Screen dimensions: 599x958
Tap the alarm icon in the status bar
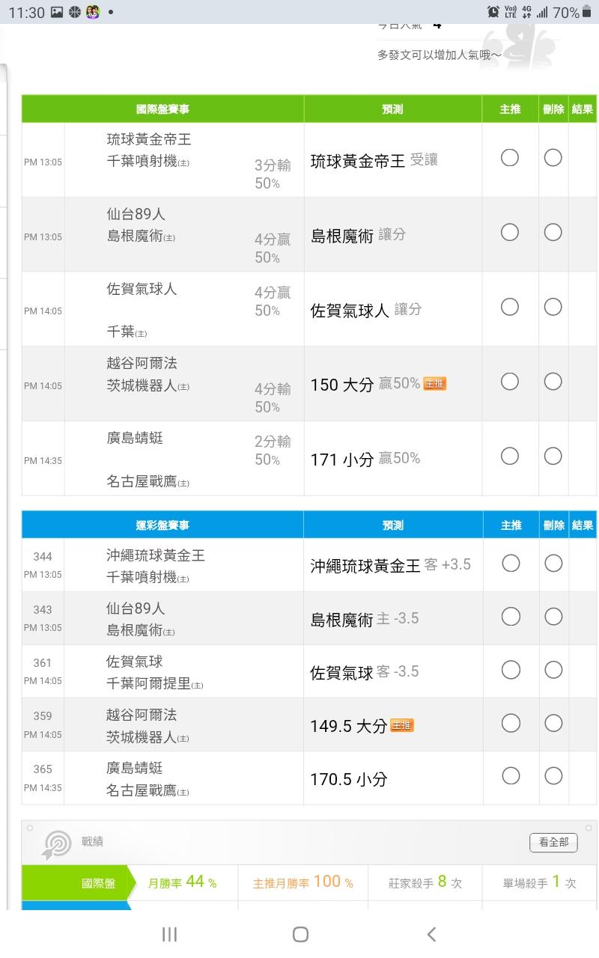tap(493, 12)
